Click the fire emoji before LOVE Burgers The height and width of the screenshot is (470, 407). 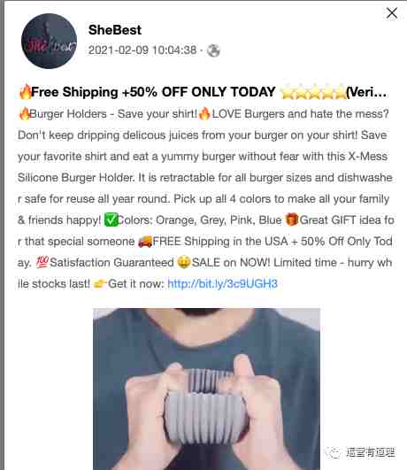tap(204, 114)
